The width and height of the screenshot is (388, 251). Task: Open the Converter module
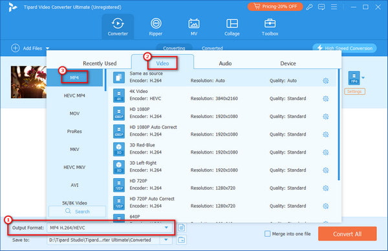click(x=118, y=26)
